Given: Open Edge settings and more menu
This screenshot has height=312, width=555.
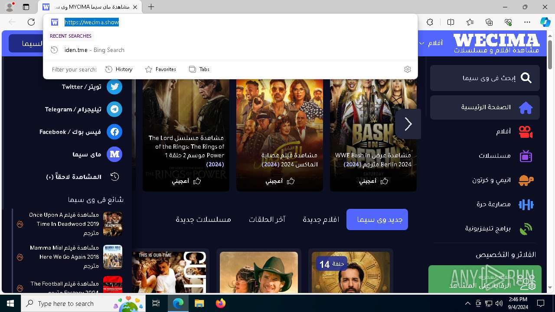Looking at the screenshot, I should (x=527, y=22).
